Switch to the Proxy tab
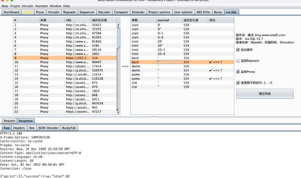The height and width of the screenshot is (178, 301). (x=40, y=12)
